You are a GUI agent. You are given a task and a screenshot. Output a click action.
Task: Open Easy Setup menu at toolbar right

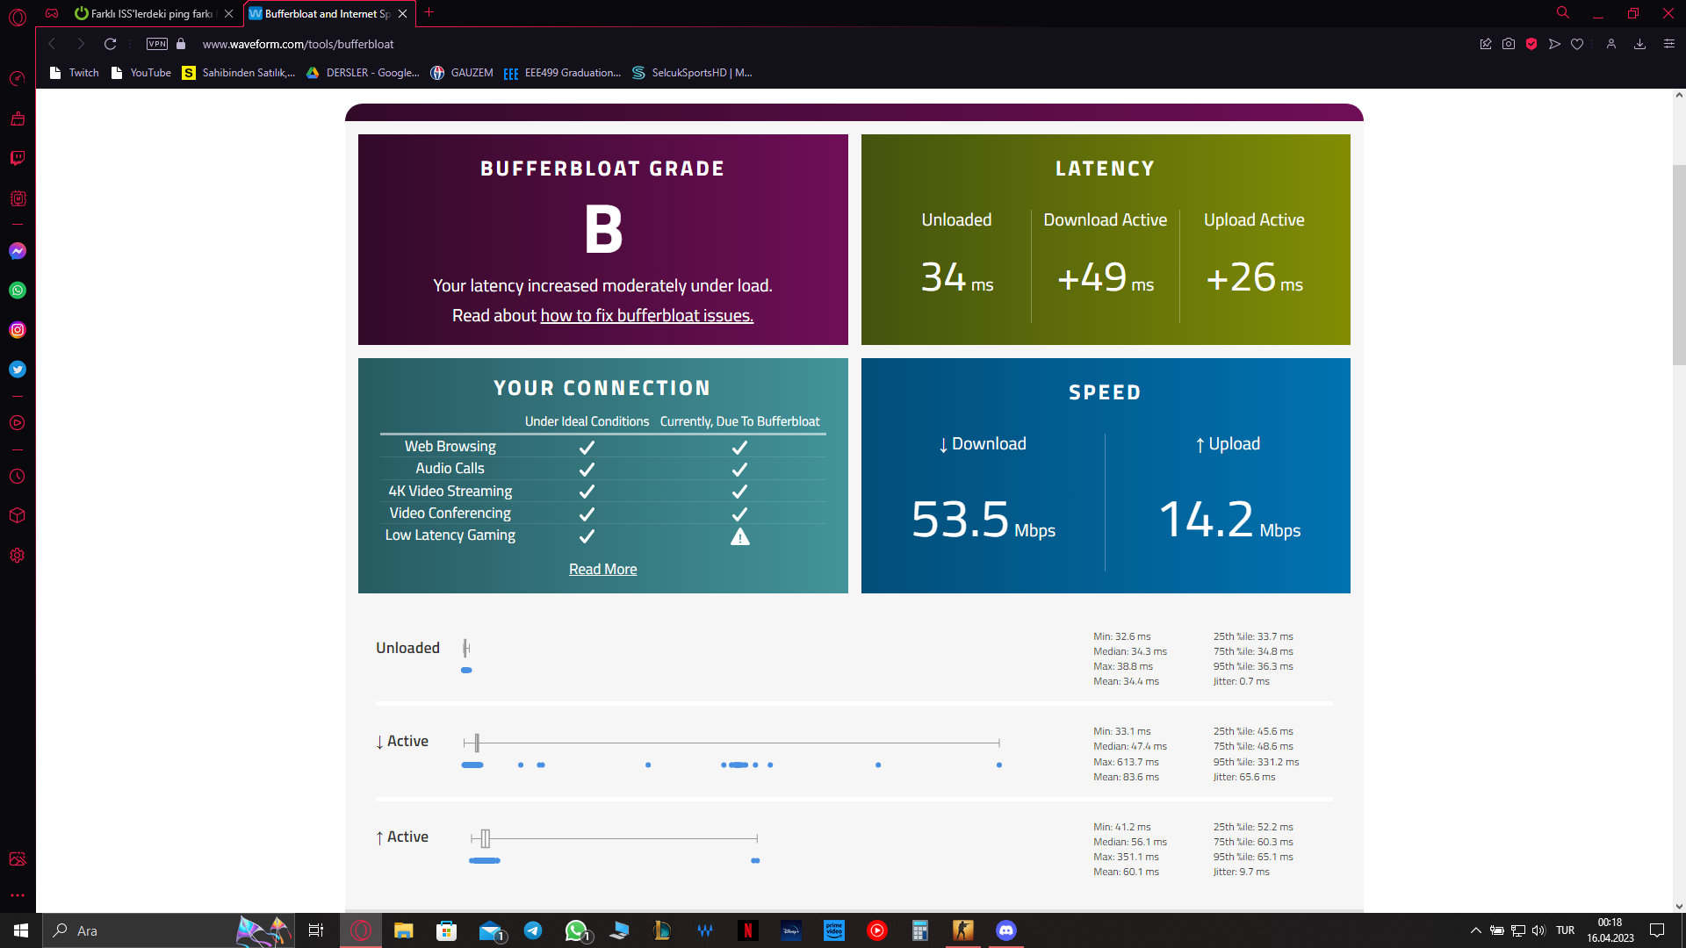pyautogui.click(x=1669, y=44)
